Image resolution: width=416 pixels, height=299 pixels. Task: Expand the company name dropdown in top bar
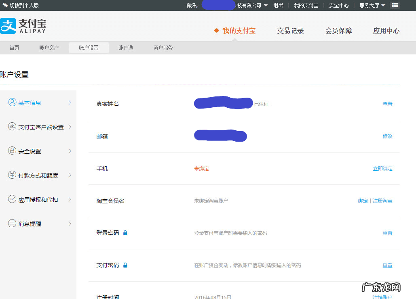pyautogui.click(x=266, y=5)
